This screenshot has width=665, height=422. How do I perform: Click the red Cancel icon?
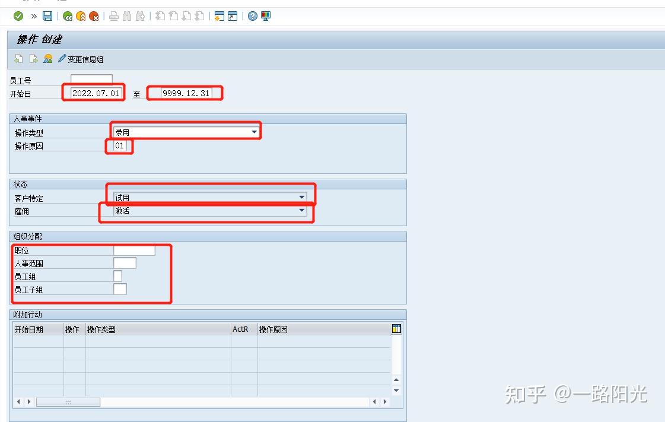pyautogui.click(x=94, y=16)
